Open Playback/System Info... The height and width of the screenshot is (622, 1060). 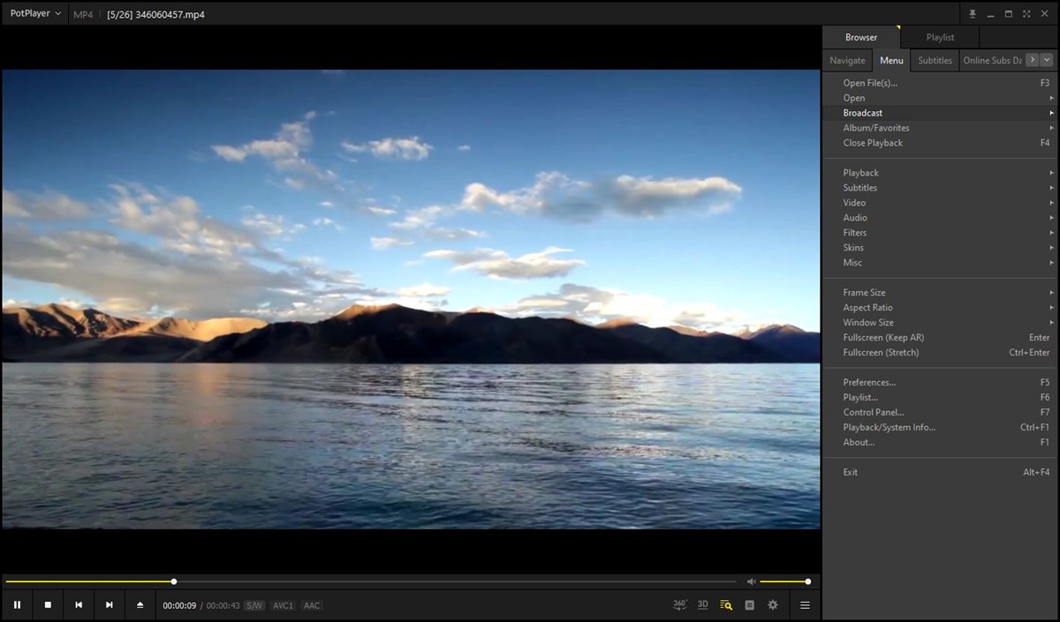coord(940,428)
